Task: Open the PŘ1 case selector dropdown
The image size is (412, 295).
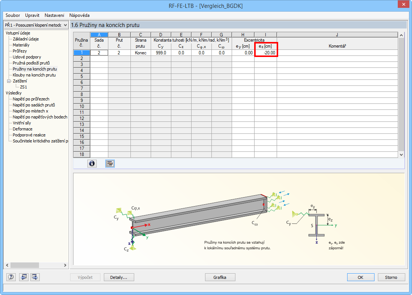Action: coord(36,25)
